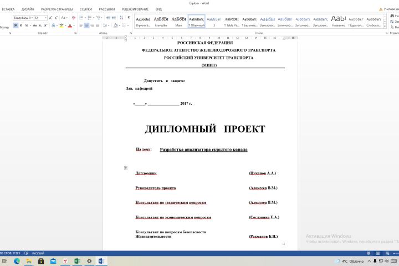Open the РАЗМЕТКА СТРАНИЦЫ tab
The image size is (399, 266).
tap(57, 9)
